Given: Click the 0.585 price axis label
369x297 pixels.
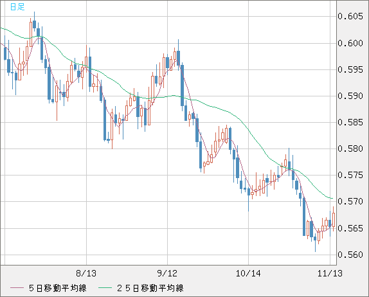Looking at the screenshot, I should click(x=350, y=122).
